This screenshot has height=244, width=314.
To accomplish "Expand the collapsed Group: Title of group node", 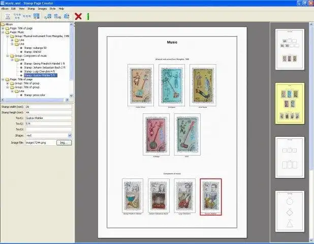I will tap(8, 83).
